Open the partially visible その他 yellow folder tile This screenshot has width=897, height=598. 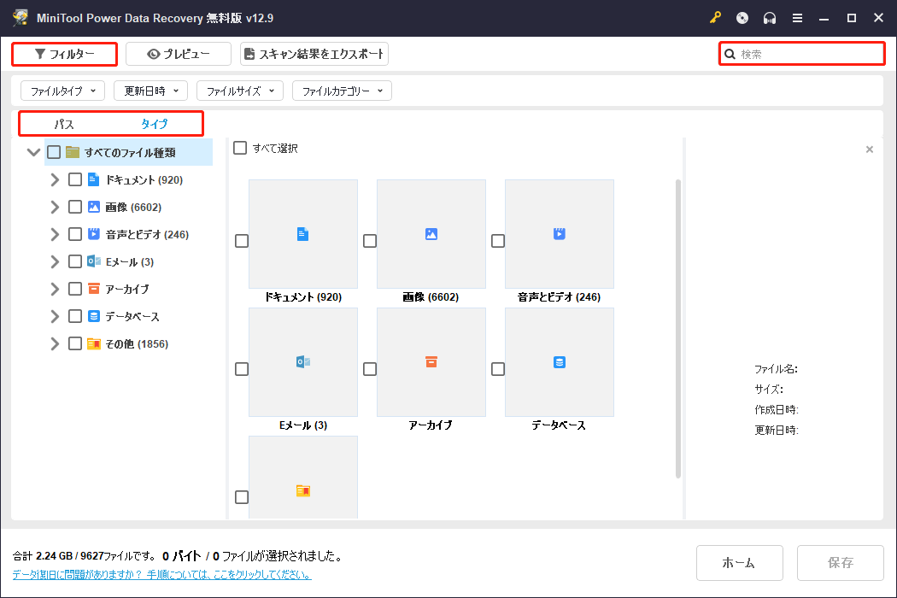click(303, 478)
